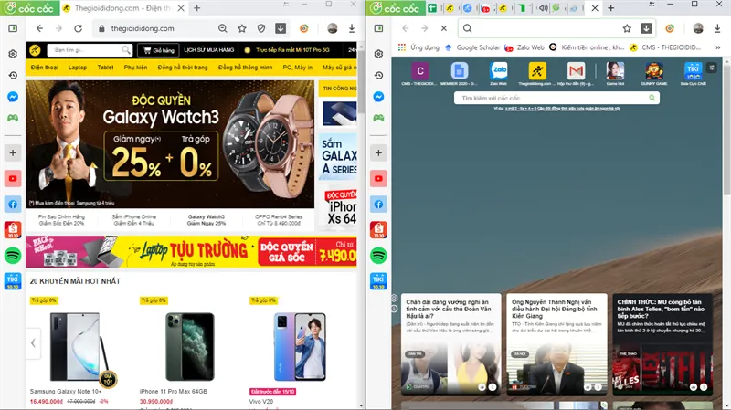731x410 pixels.
Task: Open YouTube from the right window sidebar
Action: pos(379,178)
